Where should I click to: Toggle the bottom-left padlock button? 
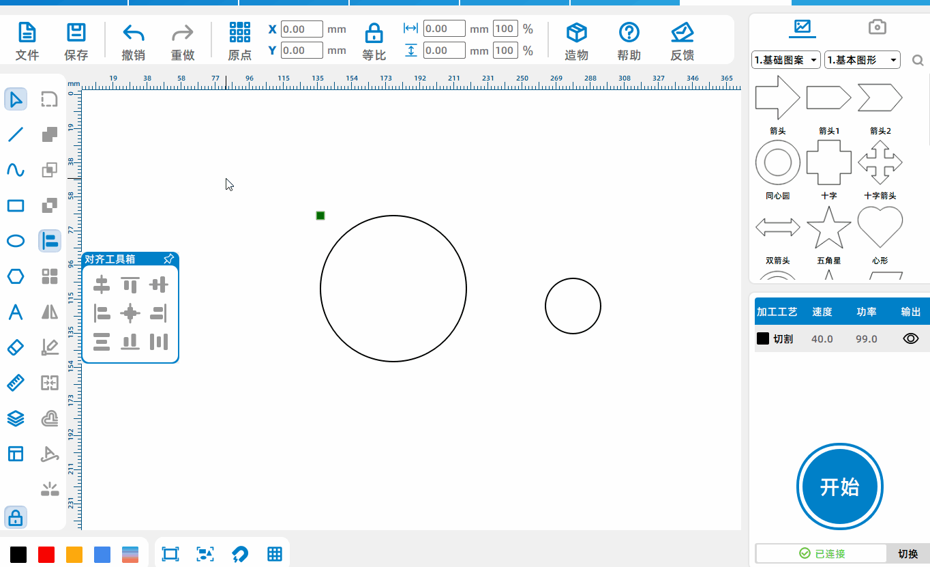16,518
